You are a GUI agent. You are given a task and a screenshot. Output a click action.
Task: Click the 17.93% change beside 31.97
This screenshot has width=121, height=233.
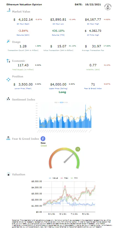(107, 46)
